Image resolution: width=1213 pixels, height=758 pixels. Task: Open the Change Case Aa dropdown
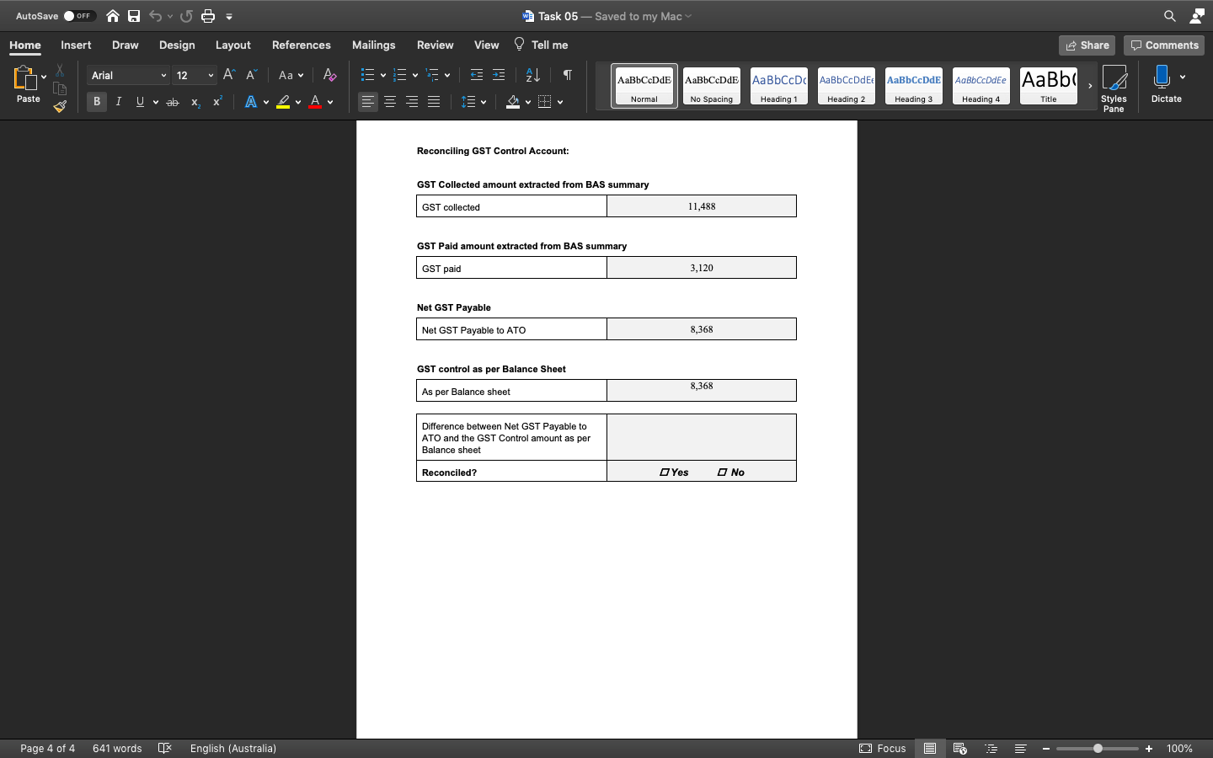(291, 75)
